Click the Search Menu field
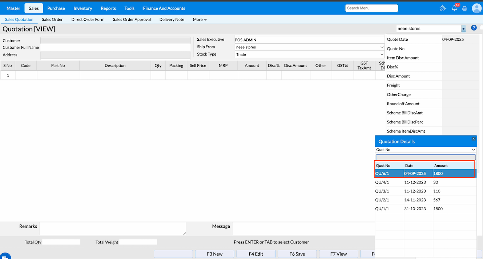The width and height of the screenshot is (483, 259). point(371,8)
